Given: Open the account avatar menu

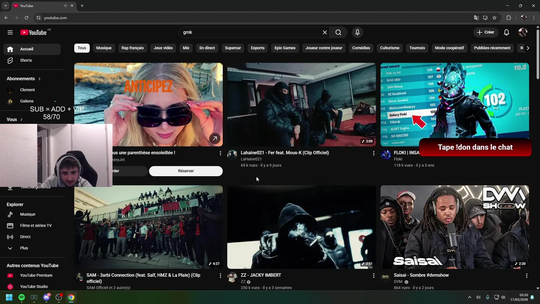Looking at the screenshot, I should click(523, 33).
